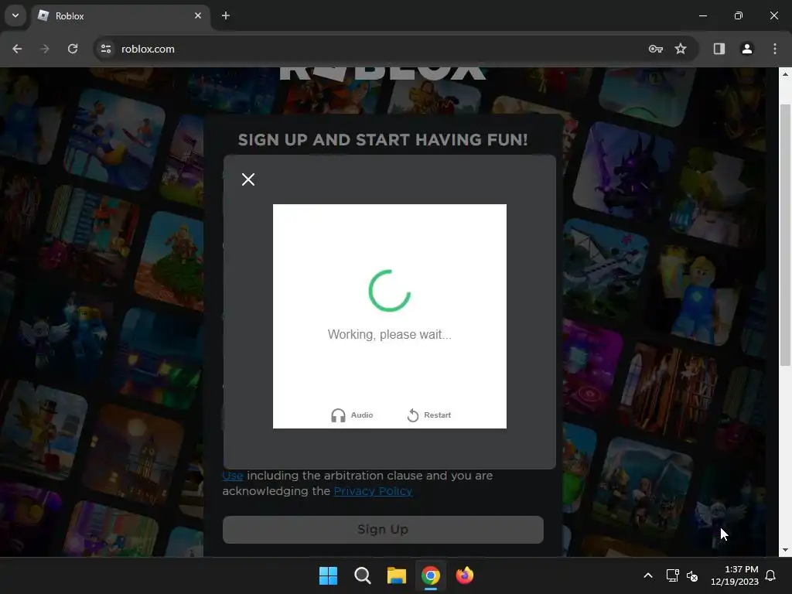Image resolution: width=792 pixels, height=594 pixels.
Task: Show hidden system tray icons
Action: 648,575
